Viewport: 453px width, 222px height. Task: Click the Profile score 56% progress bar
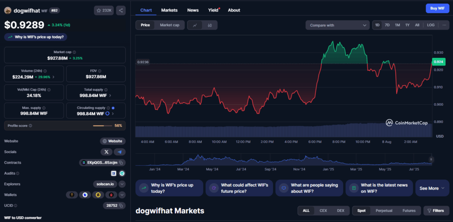102,126
